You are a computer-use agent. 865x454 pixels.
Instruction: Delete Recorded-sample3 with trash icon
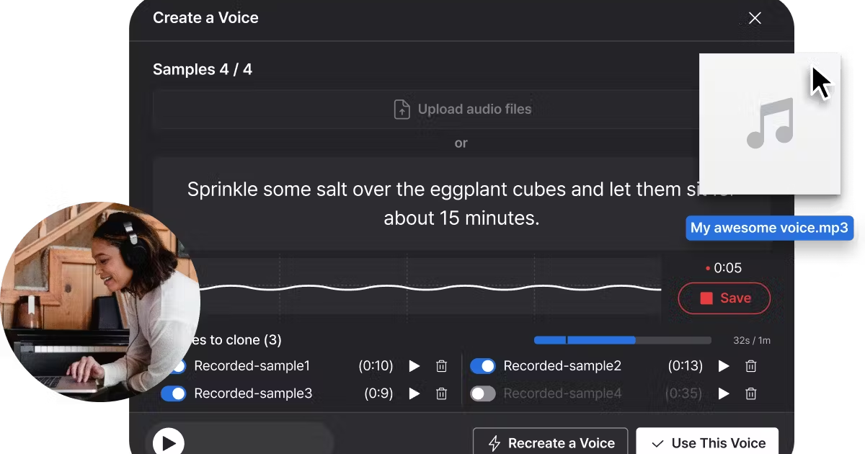[442, 393]
